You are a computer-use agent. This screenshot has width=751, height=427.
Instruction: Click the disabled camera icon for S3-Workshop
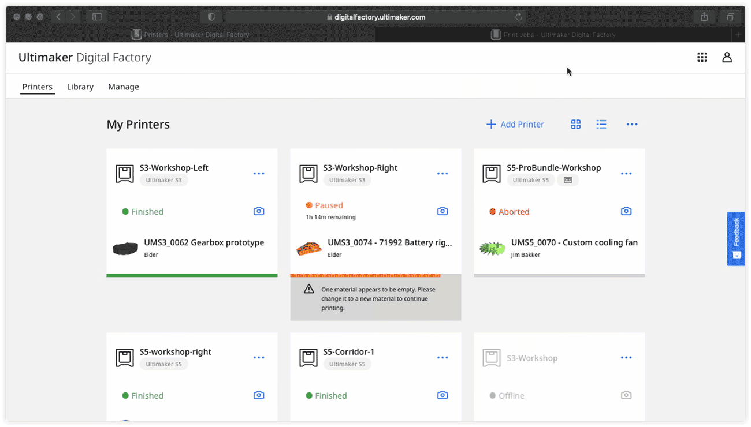pos(626,395)
